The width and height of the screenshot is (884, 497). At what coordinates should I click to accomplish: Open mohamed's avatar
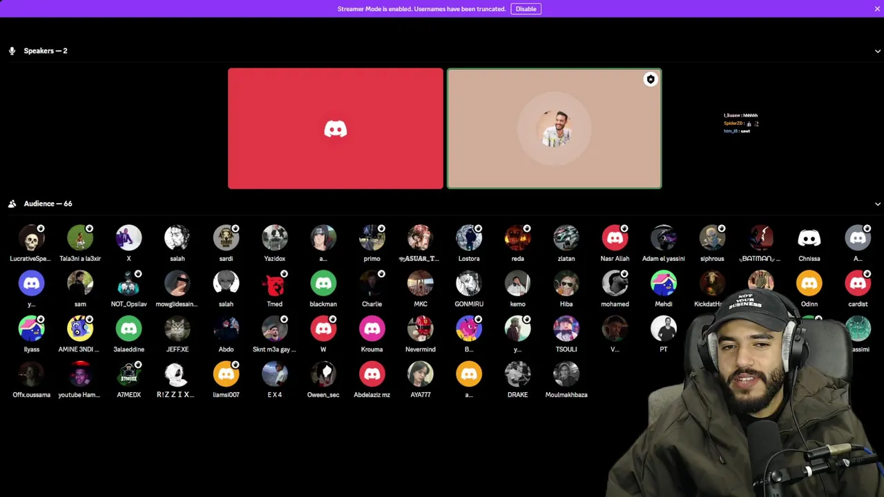pyautogui.click(x=615, y=284)
